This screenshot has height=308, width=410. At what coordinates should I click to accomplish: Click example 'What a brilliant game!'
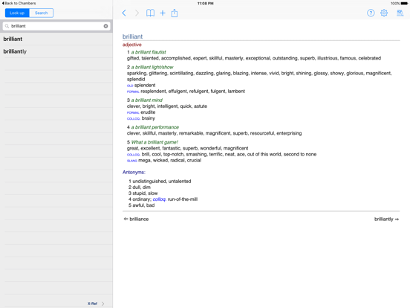click(154, 142)
